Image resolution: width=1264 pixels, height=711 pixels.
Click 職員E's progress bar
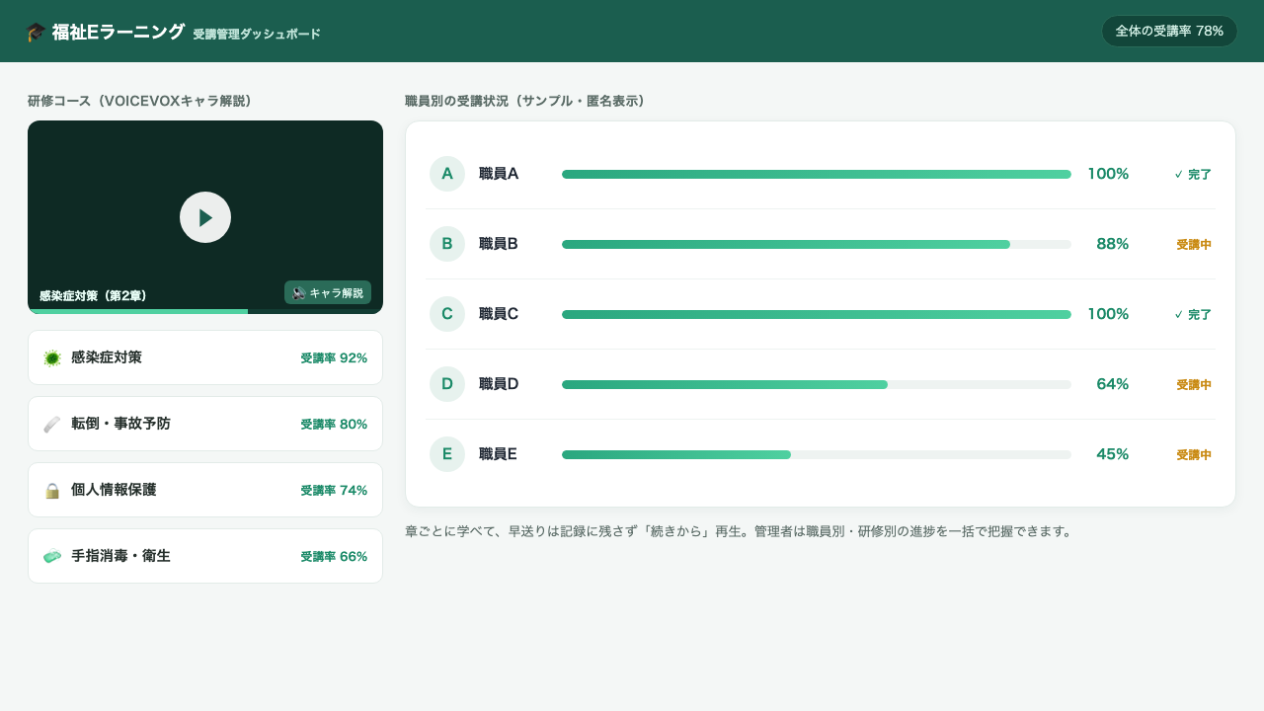817,454
